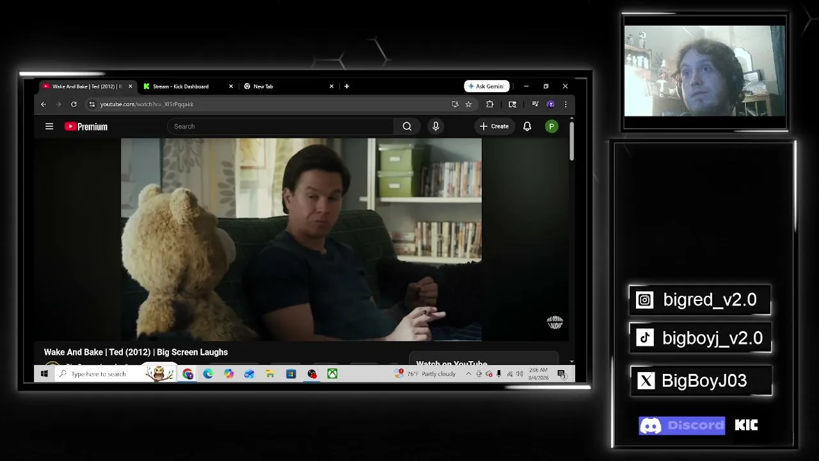This screenshot has height=461, width=819.
Task: Open the Chrome profile avatar
Action: point(550,104)
